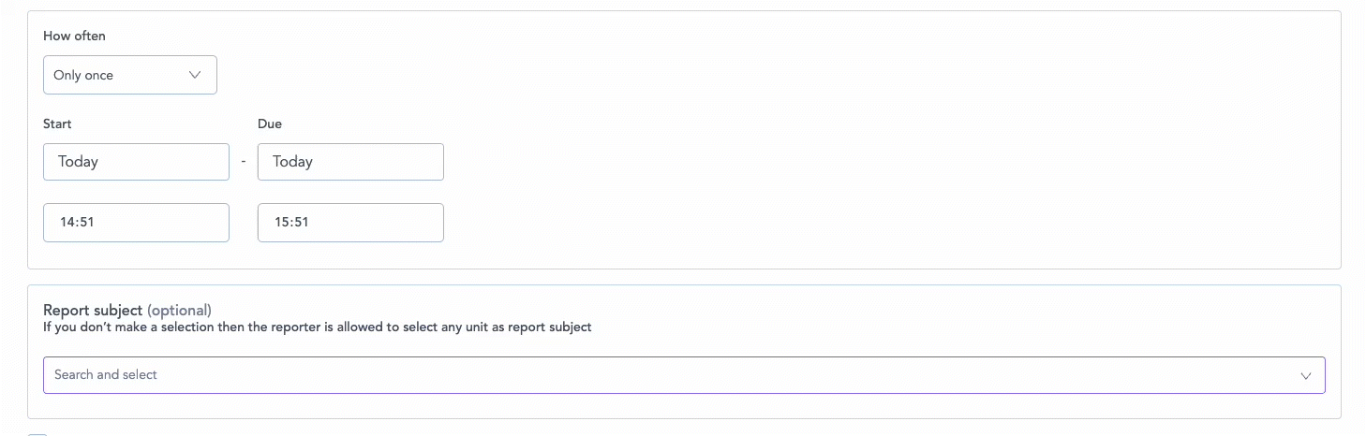Click the chevron in the Only once selector

pyautogui.click(x=195, y=75)
